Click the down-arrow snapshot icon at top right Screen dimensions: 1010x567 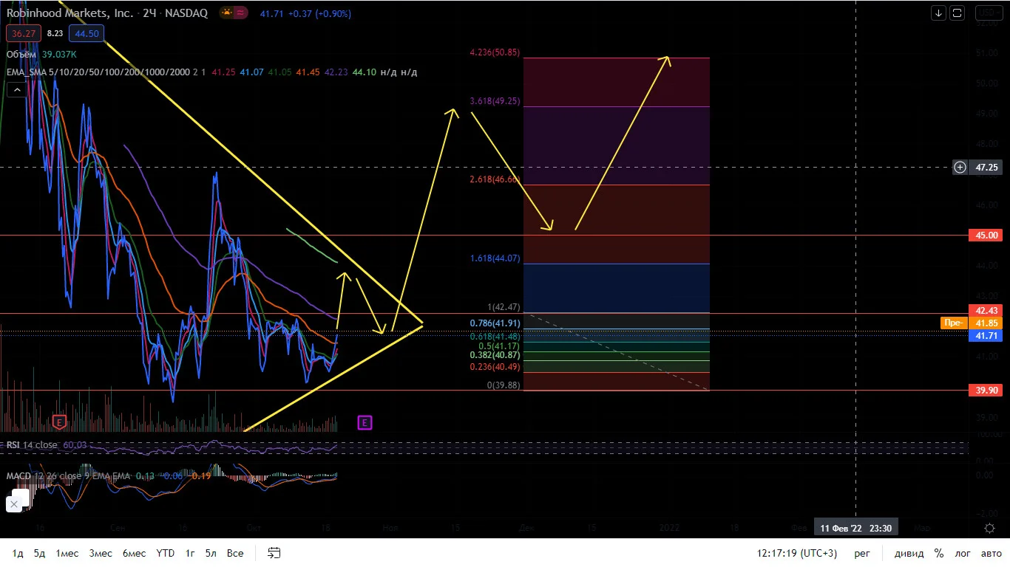pos(938,13)
